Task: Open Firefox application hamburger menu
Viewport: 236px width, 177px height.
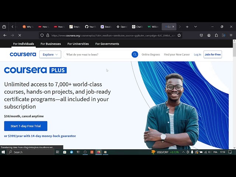Action: click(231, 35)
